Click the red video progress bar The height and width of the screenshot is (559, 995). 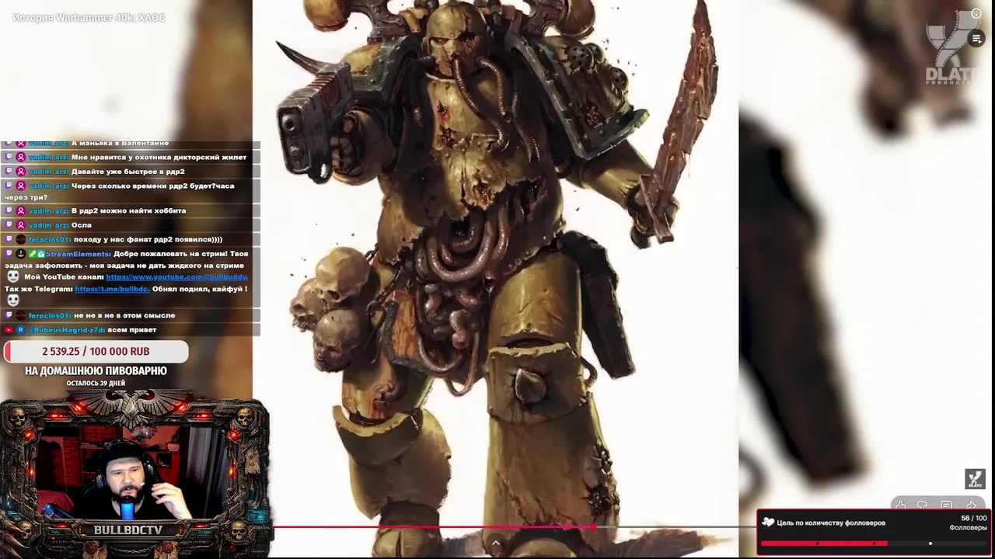432,527
